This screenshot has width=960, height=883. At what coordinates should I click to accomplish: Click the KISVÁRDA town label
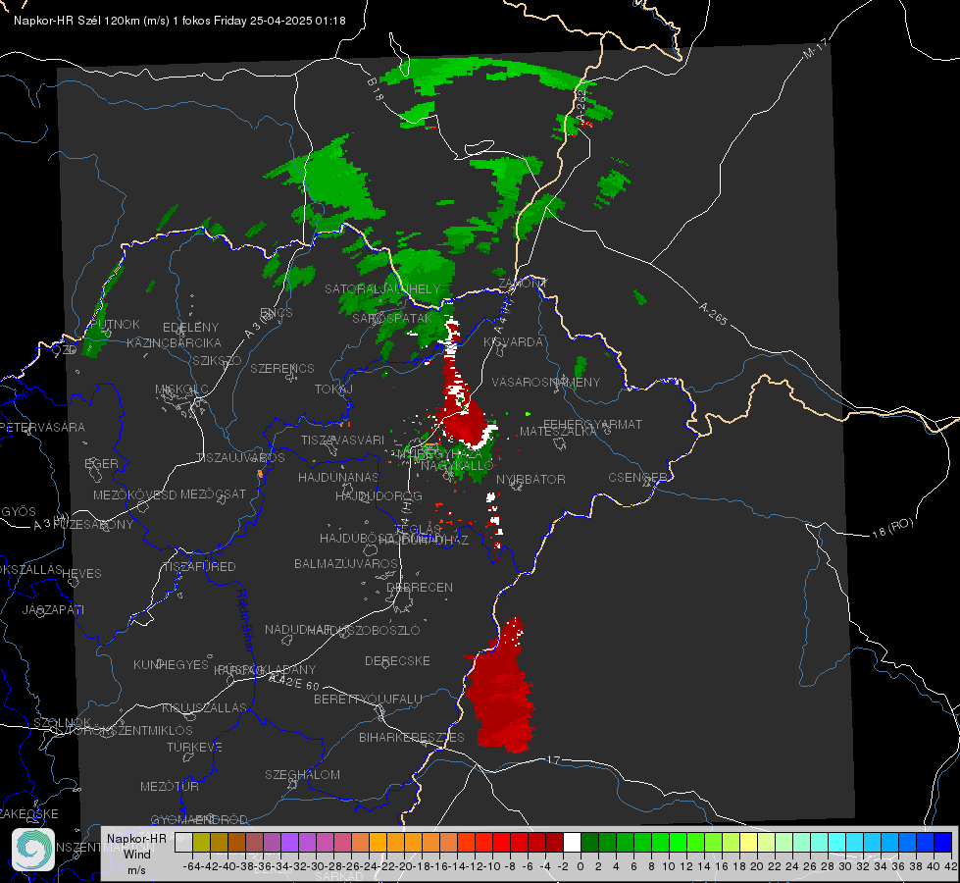coord(513,342)
